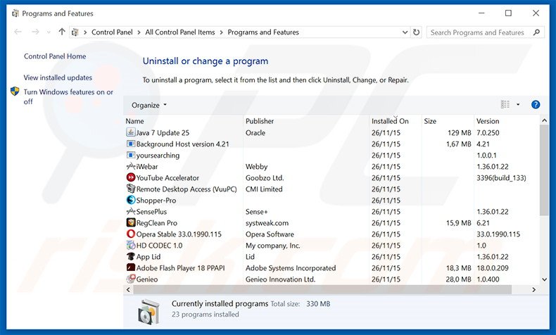
Task: Click the title bar window icon
Action: click(15, 13)
